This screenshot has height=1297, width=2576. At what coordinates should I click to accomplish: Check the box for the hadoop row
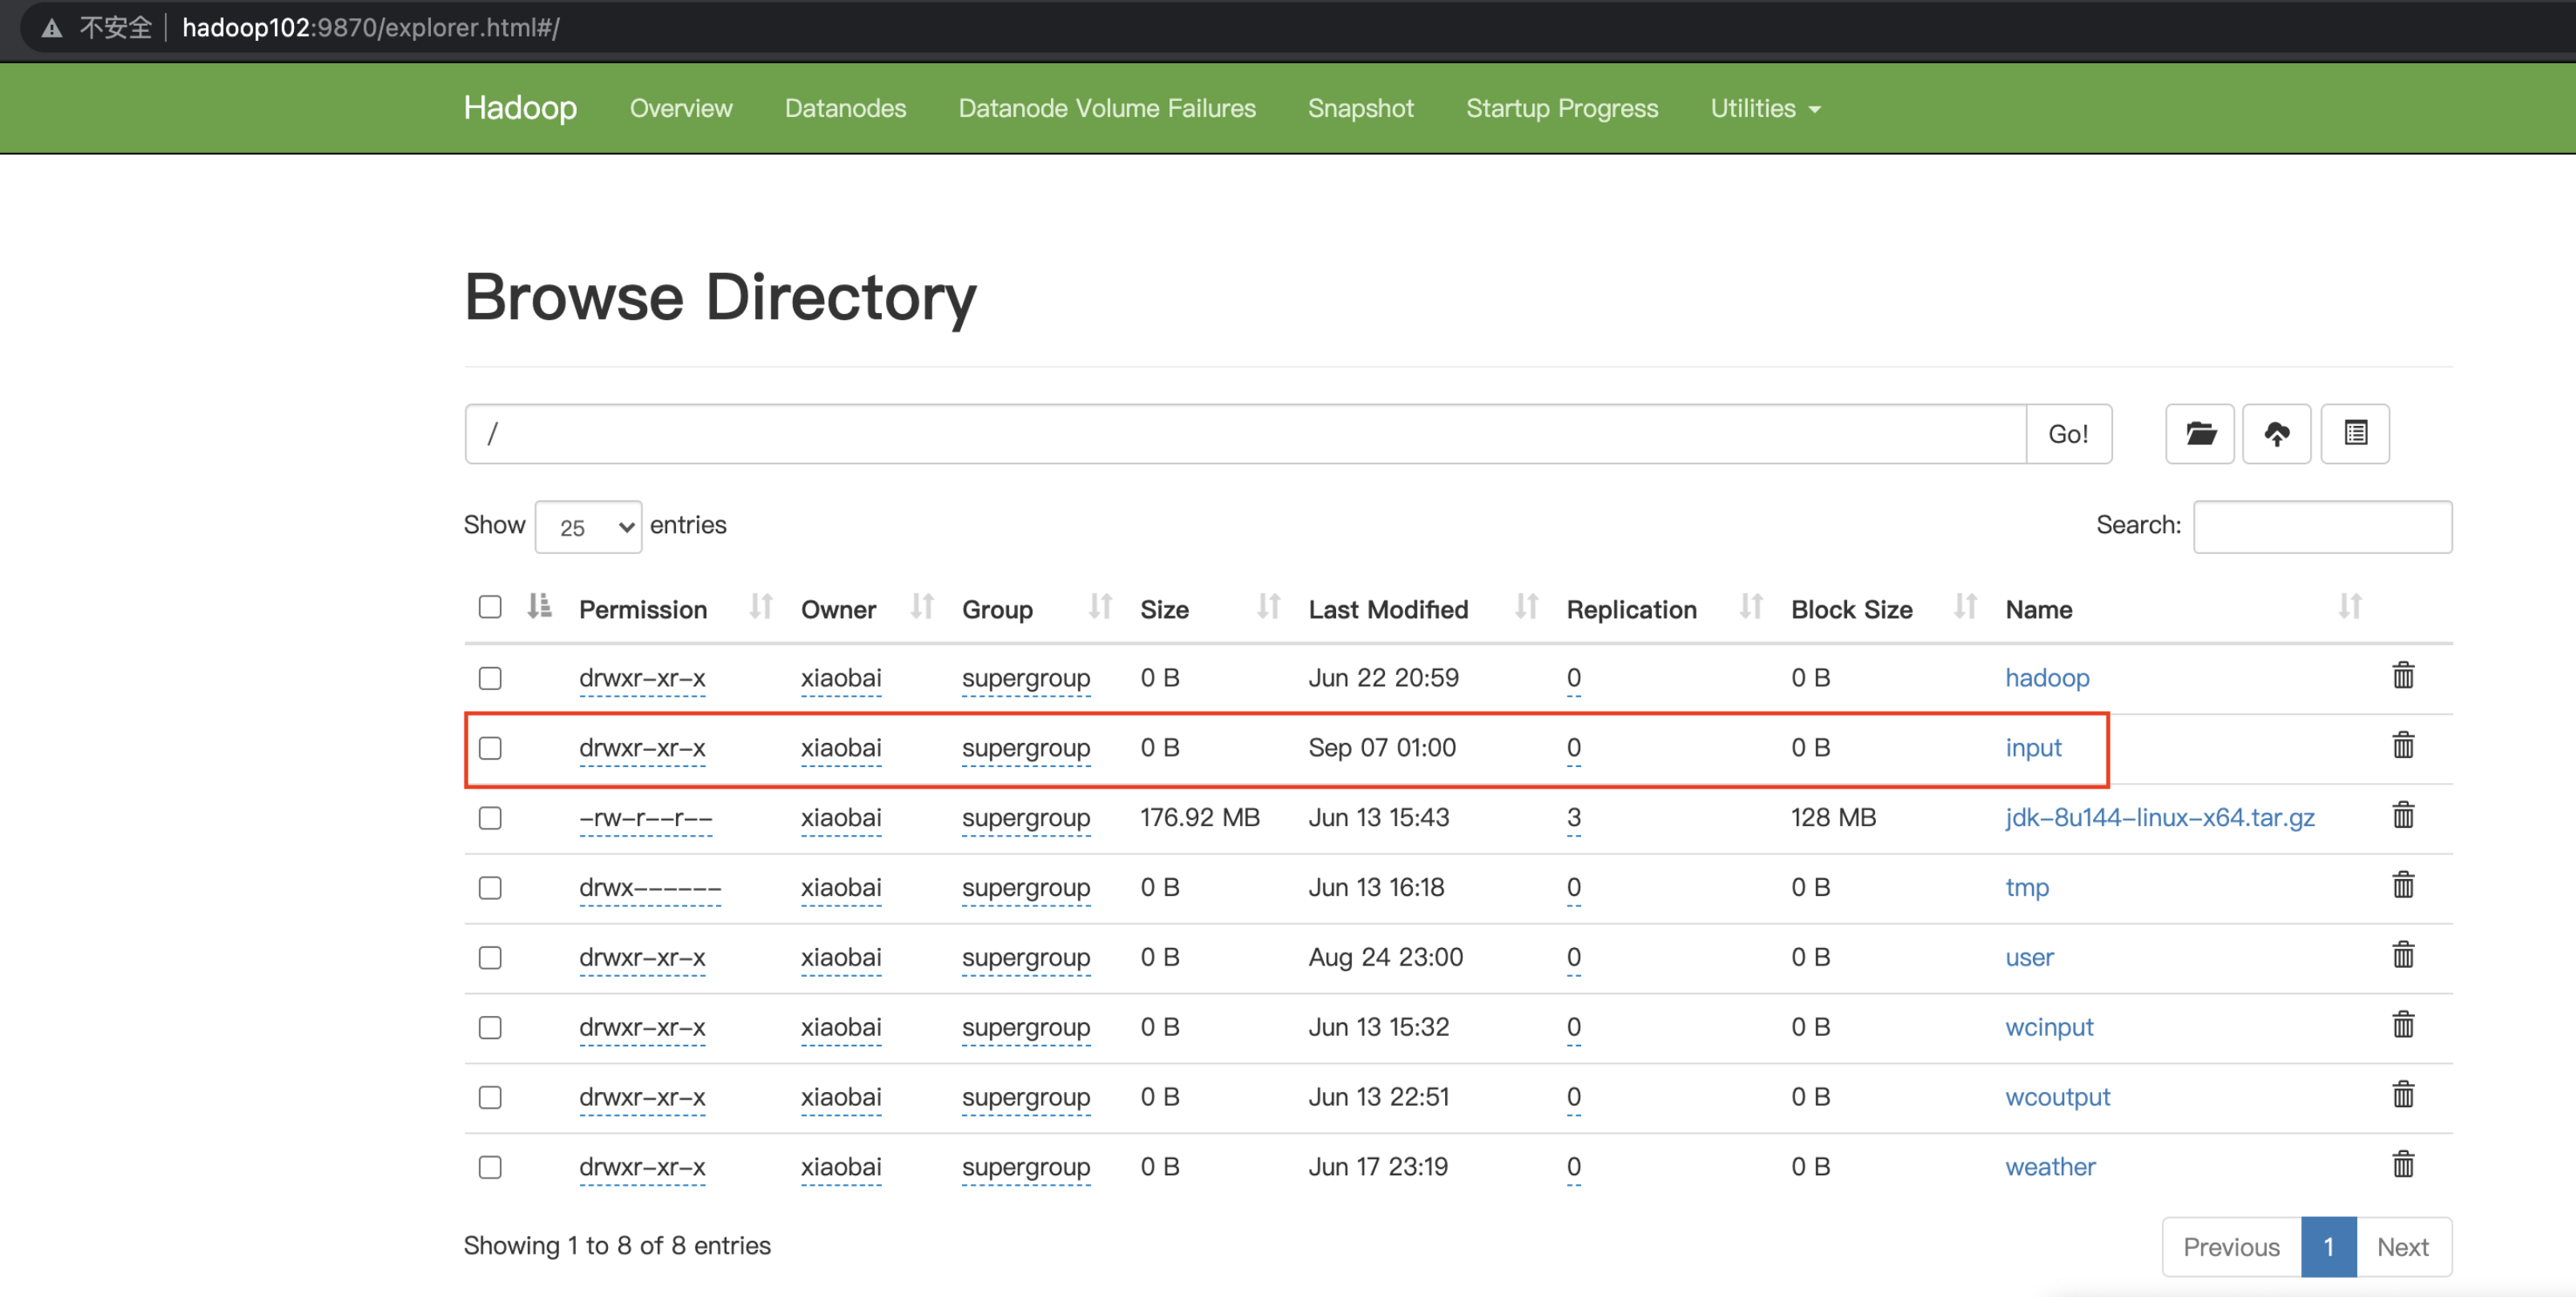click(490, 678)
